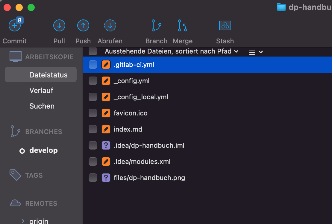The image size is (332, 224).
Task: Open the 'Ausstehende Dateien' sorting dropdown
Action: coord(172,51)
